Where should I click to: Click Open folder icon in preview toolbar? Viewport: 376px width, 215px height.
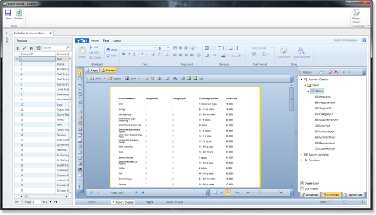point(110,79)
